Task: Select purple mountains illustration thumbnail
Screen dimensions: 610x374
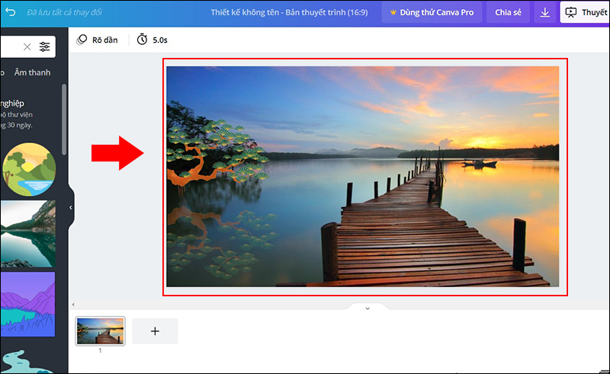Action: (27, 304)
